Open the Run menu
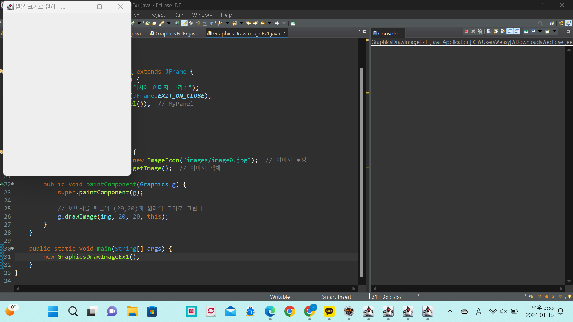 (178, 15)
